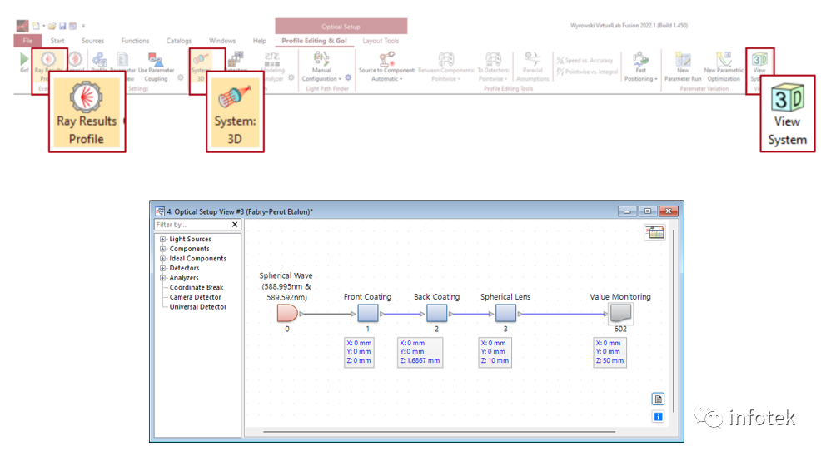Click the Spherical Wave source node
The height and width of the screenshot is (451, 821).
click(x=287, y=314)
